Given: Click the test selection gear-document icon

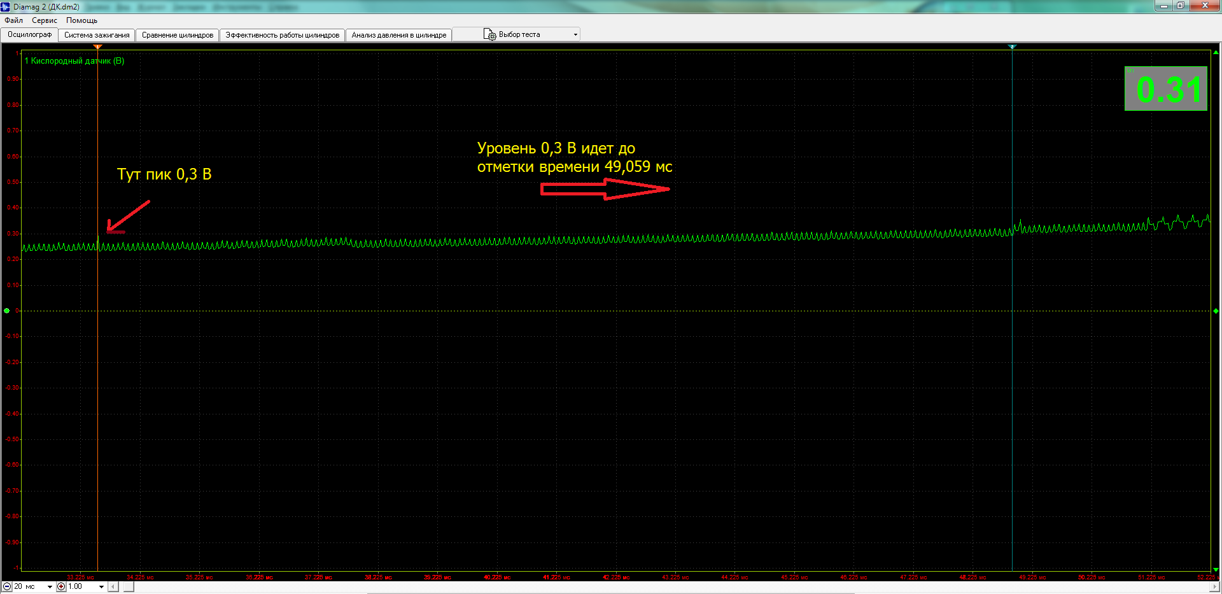Looking at the screenshot, I should [x=489, y=34].
